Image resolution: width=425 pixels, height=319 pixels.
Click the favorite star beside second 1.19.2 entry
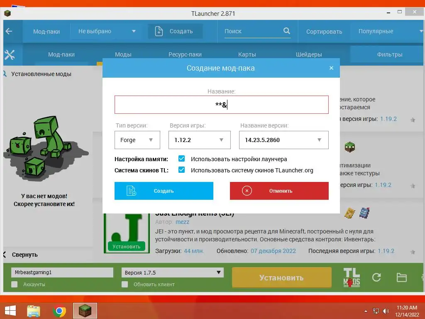click(x=413, y=186)
